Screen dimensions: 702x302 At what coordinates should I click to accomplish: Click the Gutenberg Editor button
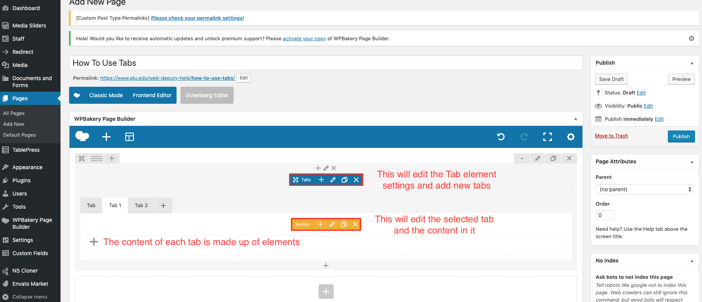(207, 95)
